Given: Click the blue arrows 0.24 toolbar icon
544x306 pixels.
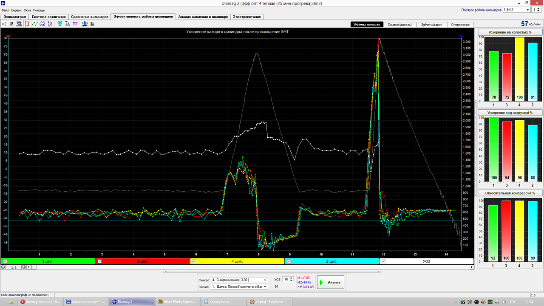Looking at the screenshot, I should coord(68,24).
